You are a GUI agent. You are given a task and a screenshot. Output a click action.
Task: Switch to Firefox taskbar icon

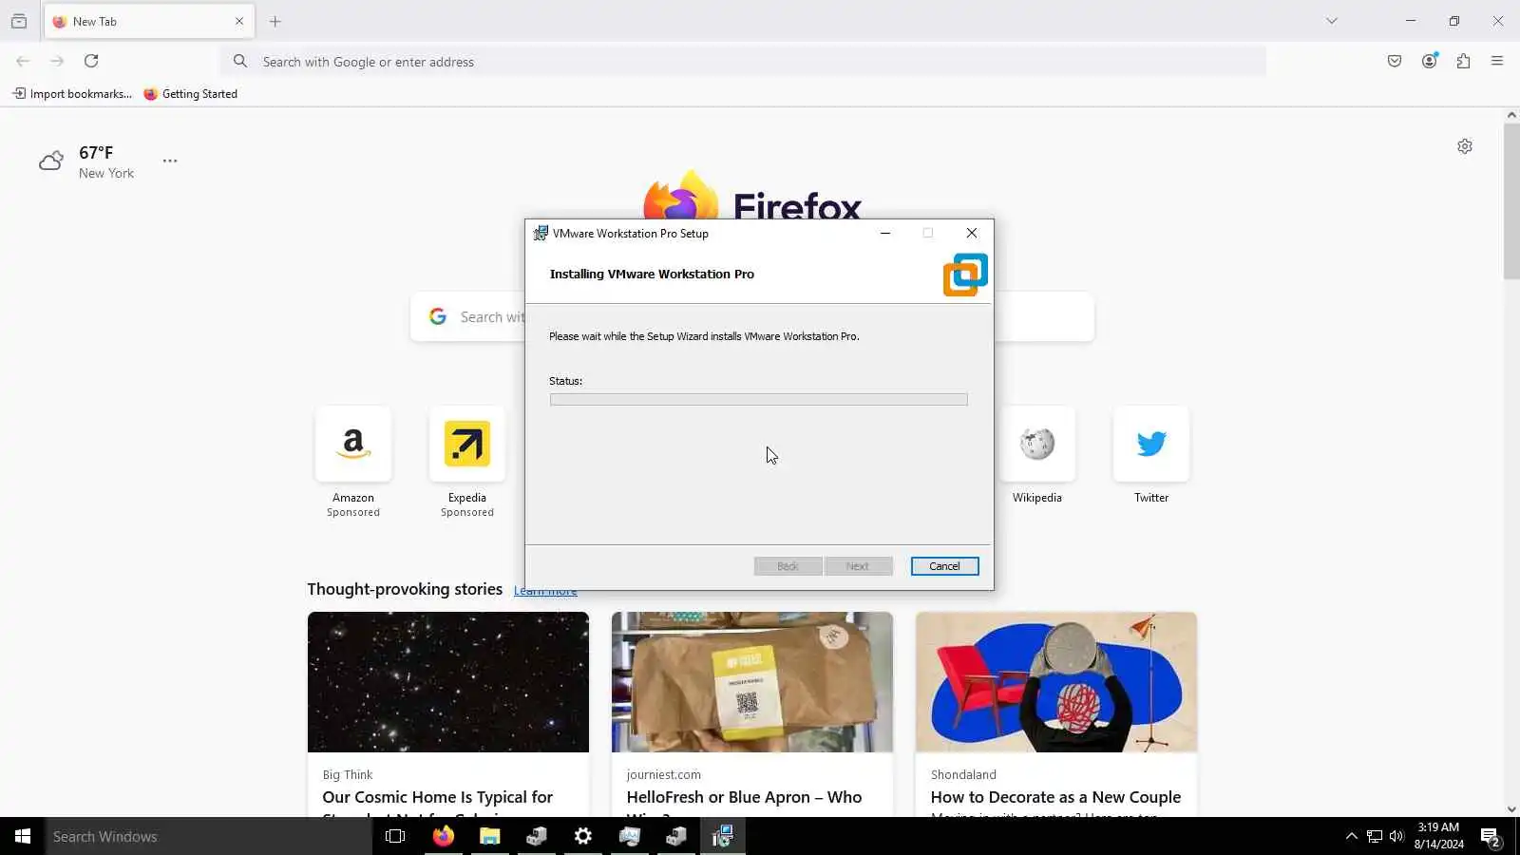click(444, 837)
